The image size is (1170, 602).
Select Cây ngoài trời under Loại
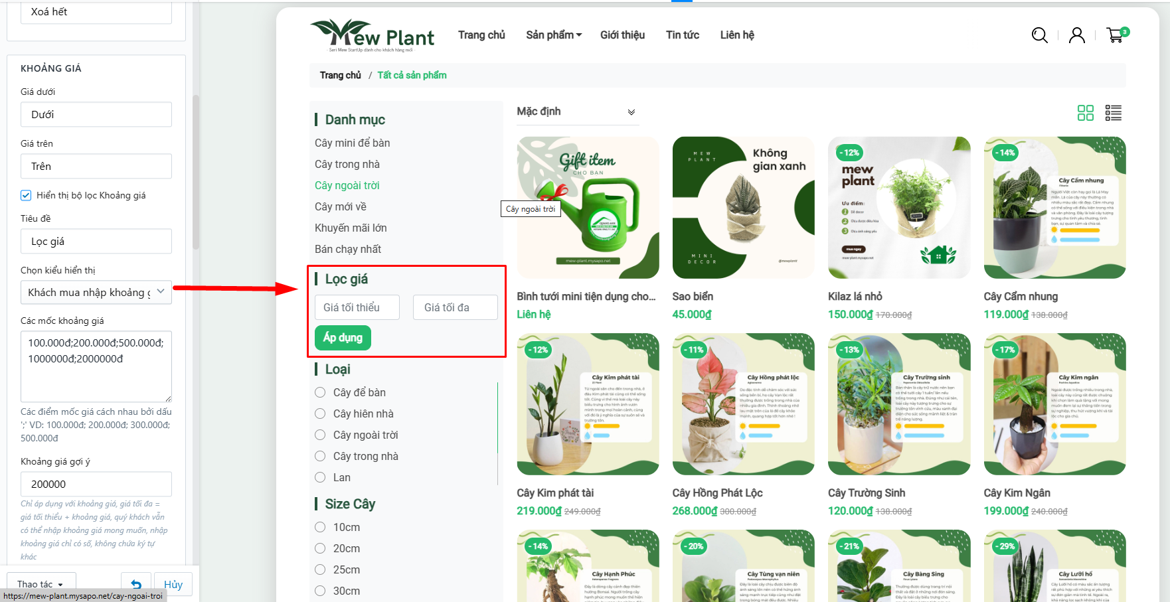(320, 435)
